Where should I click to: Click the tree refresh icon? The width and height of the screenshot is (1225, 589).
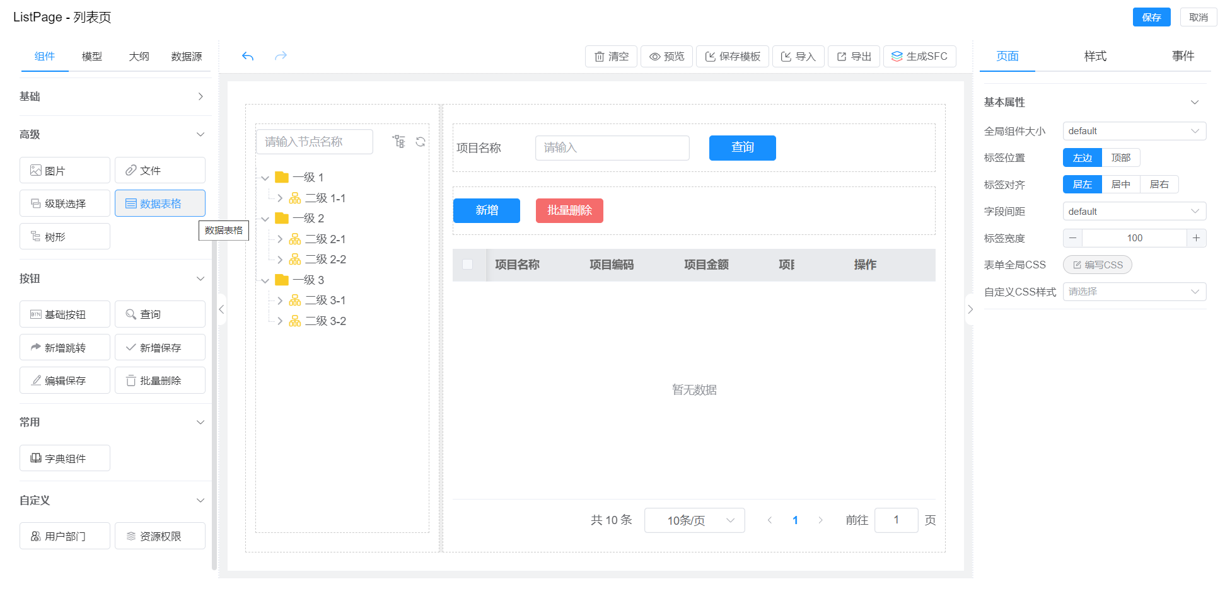pos(421,142)
